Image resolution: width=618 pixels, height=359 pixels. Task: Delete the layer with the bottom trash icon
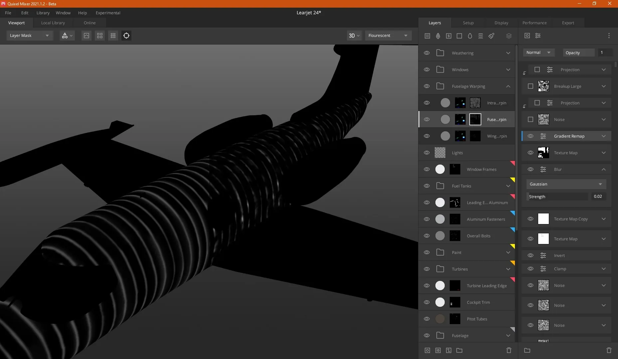click(509, 350)
